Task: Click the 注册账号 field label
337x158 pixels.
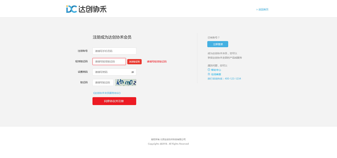Action: coord(83,51)
